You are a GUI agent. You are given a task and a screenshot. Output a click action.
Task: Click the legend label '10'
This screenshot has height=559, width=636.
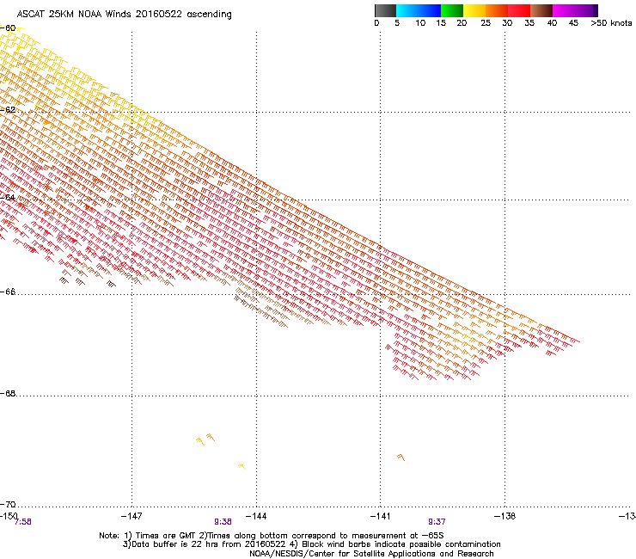[x=420, y=23]
